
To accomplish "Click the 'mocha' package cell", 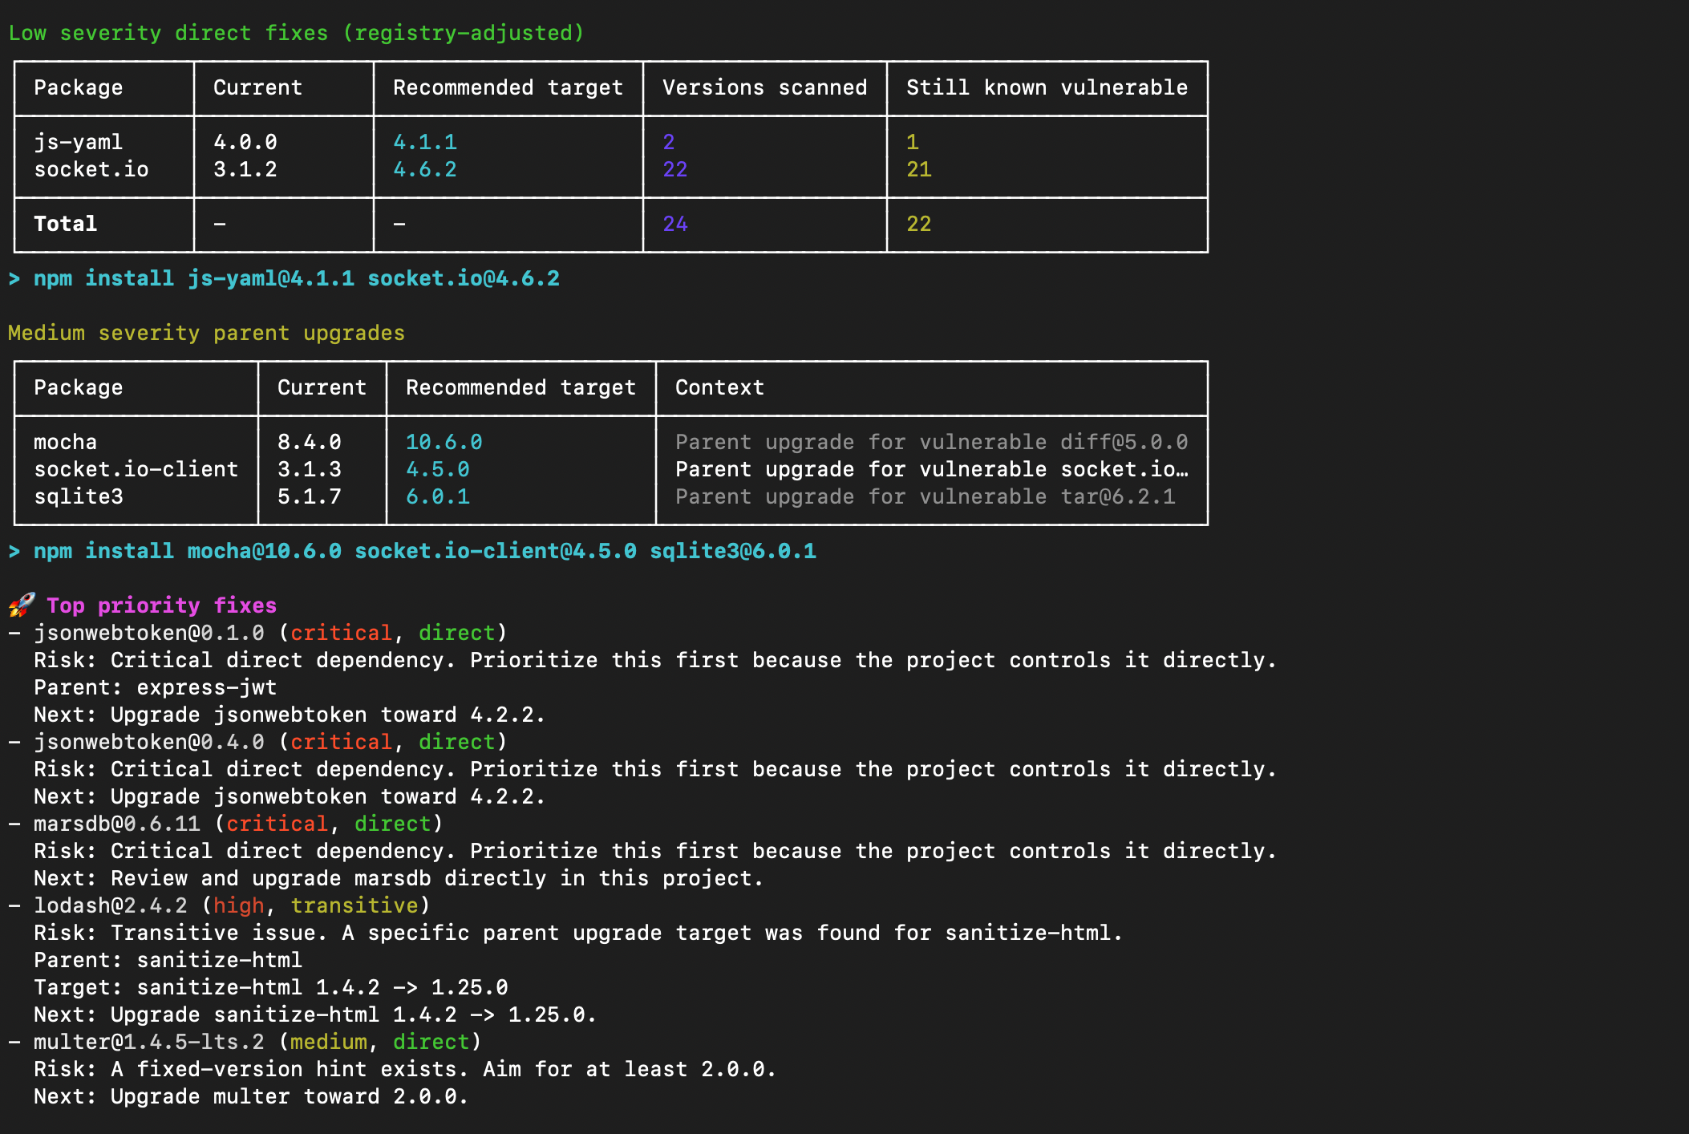I will pos(66,442).
